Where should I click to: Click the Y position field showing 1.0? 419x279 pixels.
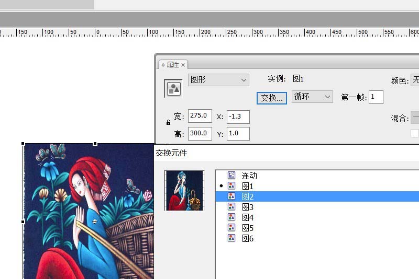click(x=238, y=134)
